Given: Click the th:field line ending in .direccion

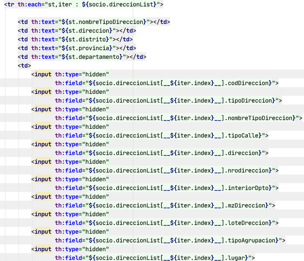Looking at the screenshot, I should tap(161, 153).
